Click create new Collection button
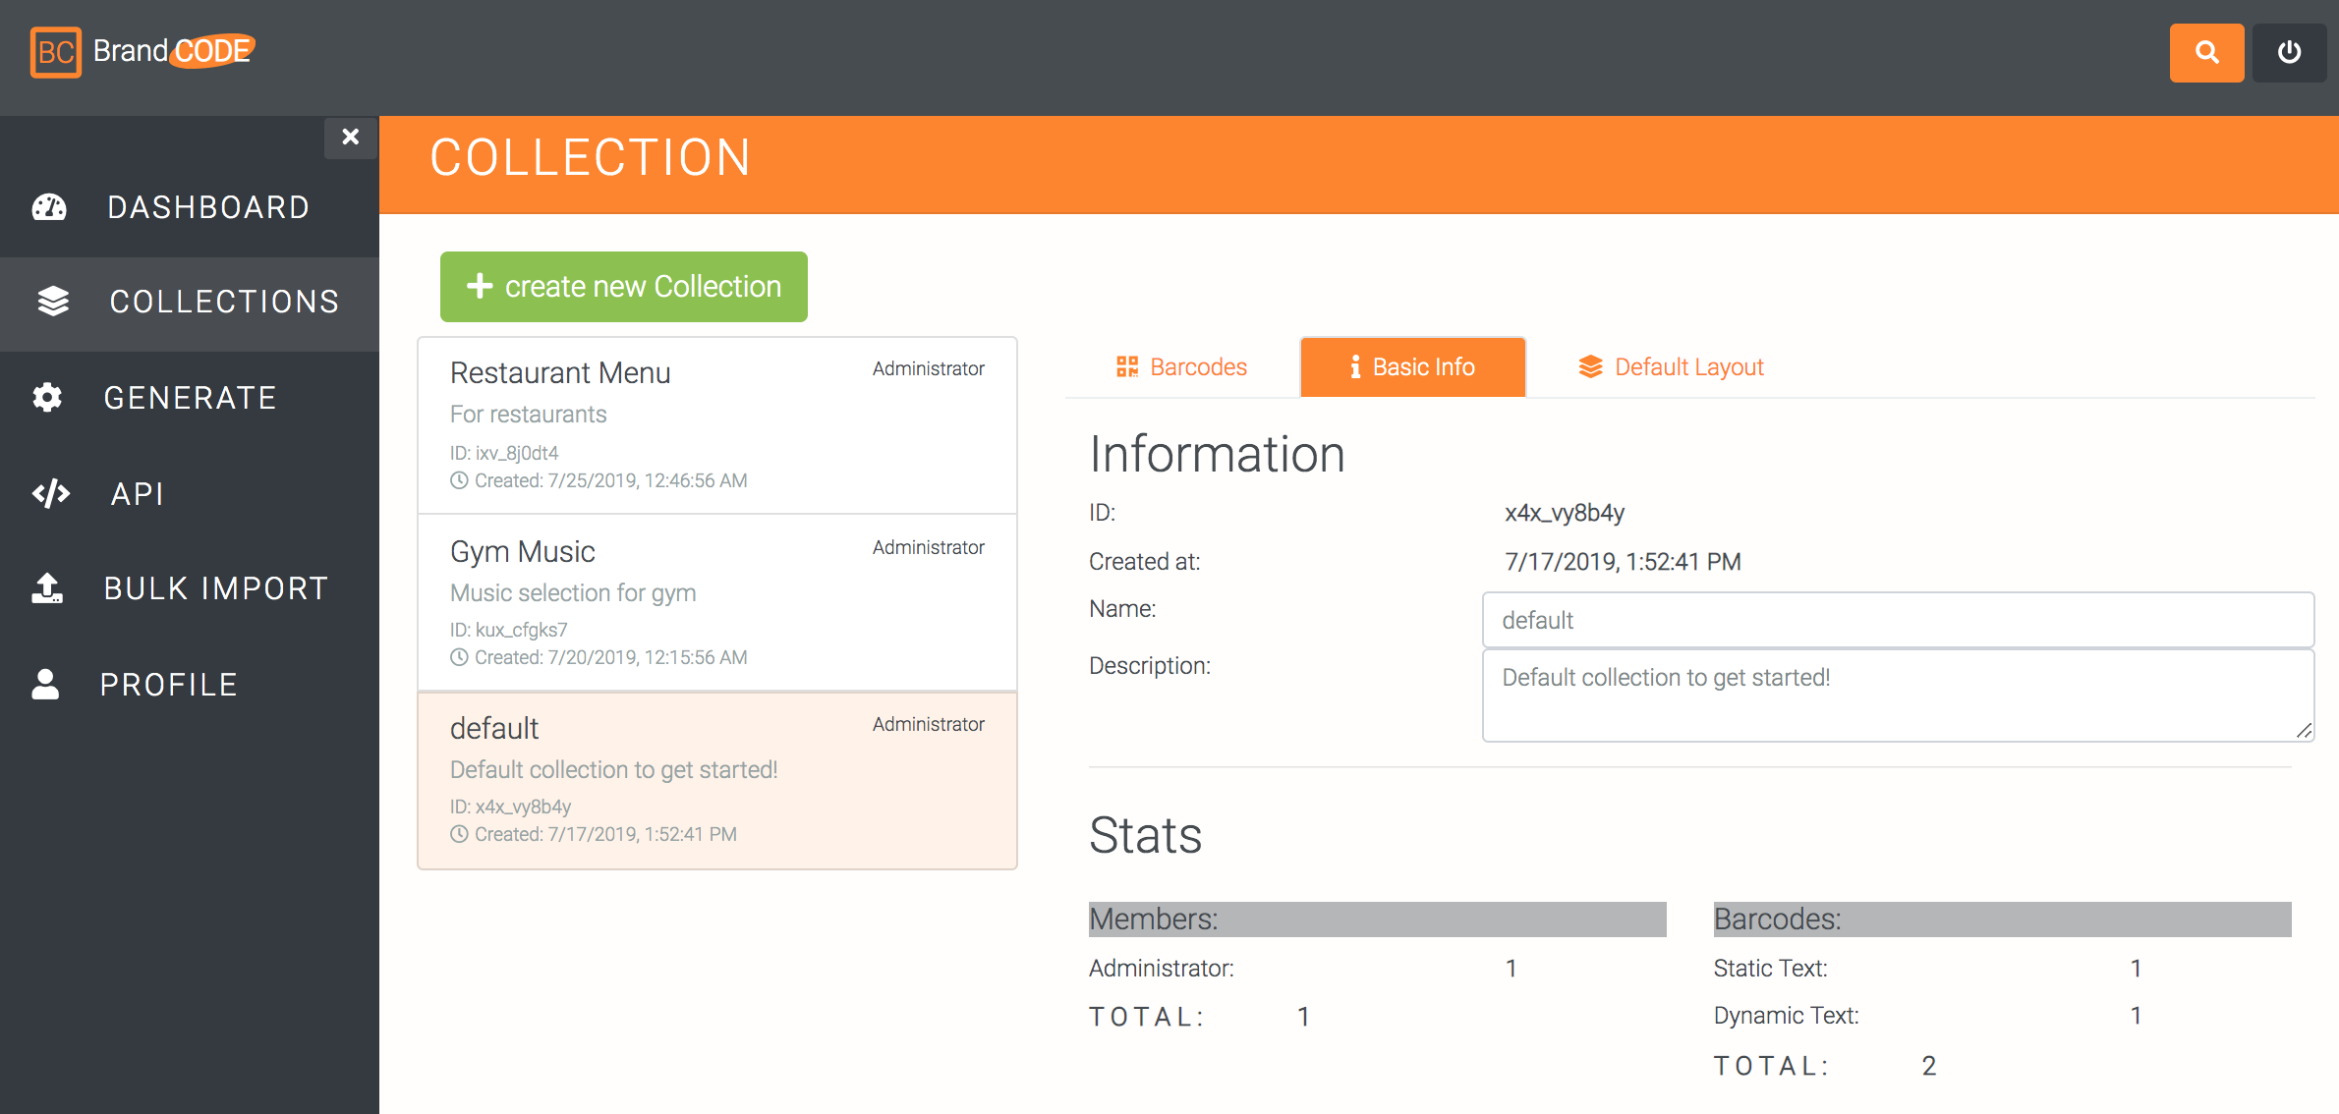This screenshot has width=2339, height=1114. pos(624,286)
